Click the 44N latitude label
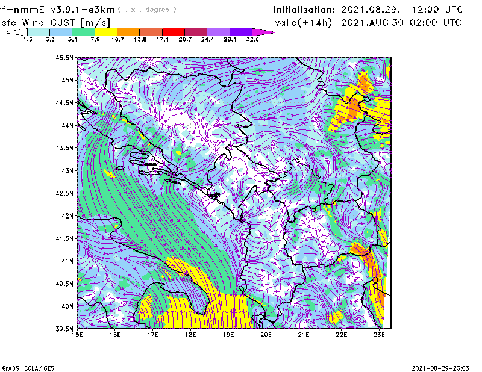482x372 pixels. tap(67, 125)
